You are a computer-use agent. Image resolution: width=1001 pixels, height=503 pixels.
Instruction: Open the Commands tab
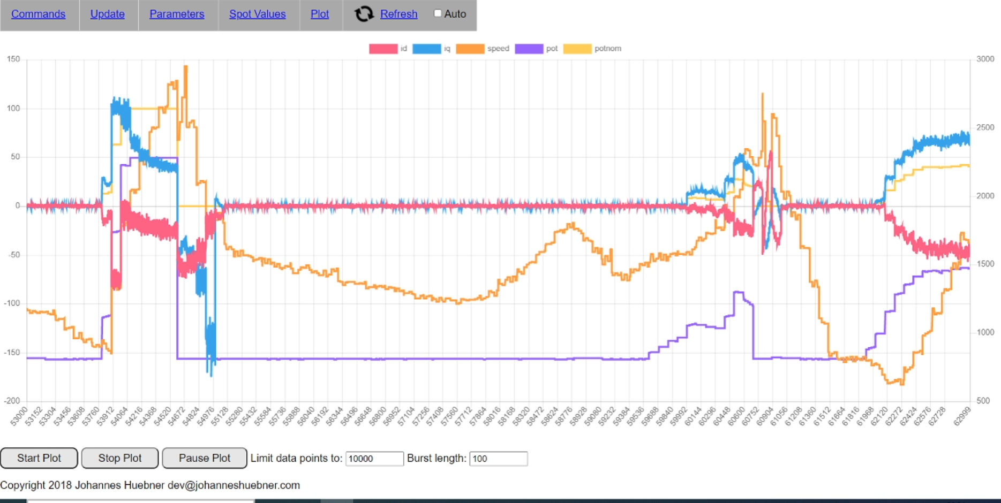(39, 14)
